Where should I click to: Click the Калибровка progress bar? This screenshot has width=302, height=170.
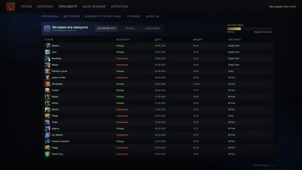(250, 29)
